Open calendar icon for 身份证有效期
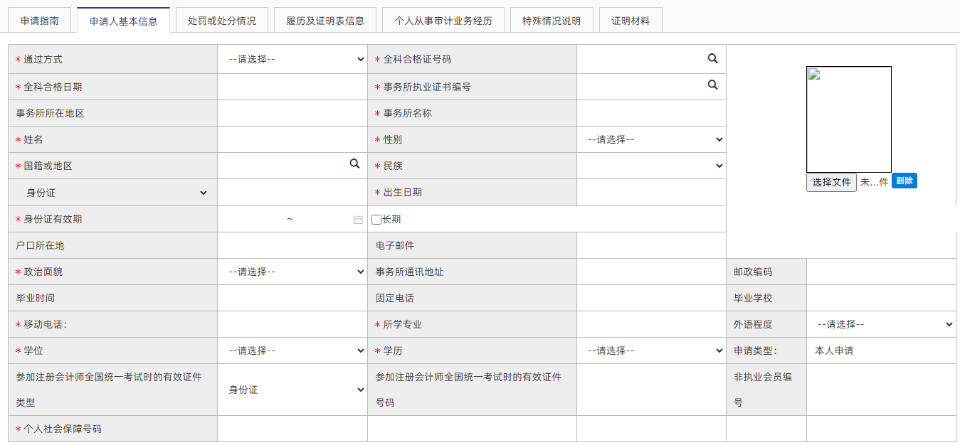 [358, 220]
